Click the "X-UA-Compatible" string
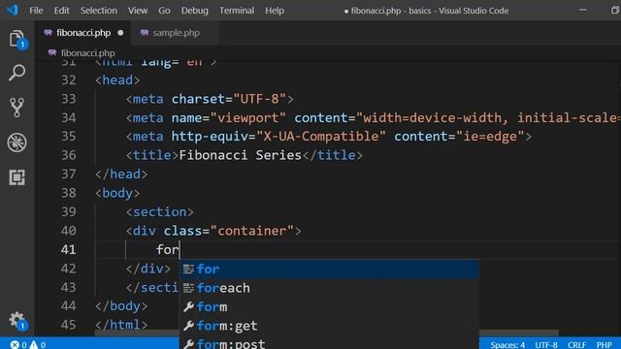Image resolution: width=621 pixels, height=349 pixels. click(321, 137)
